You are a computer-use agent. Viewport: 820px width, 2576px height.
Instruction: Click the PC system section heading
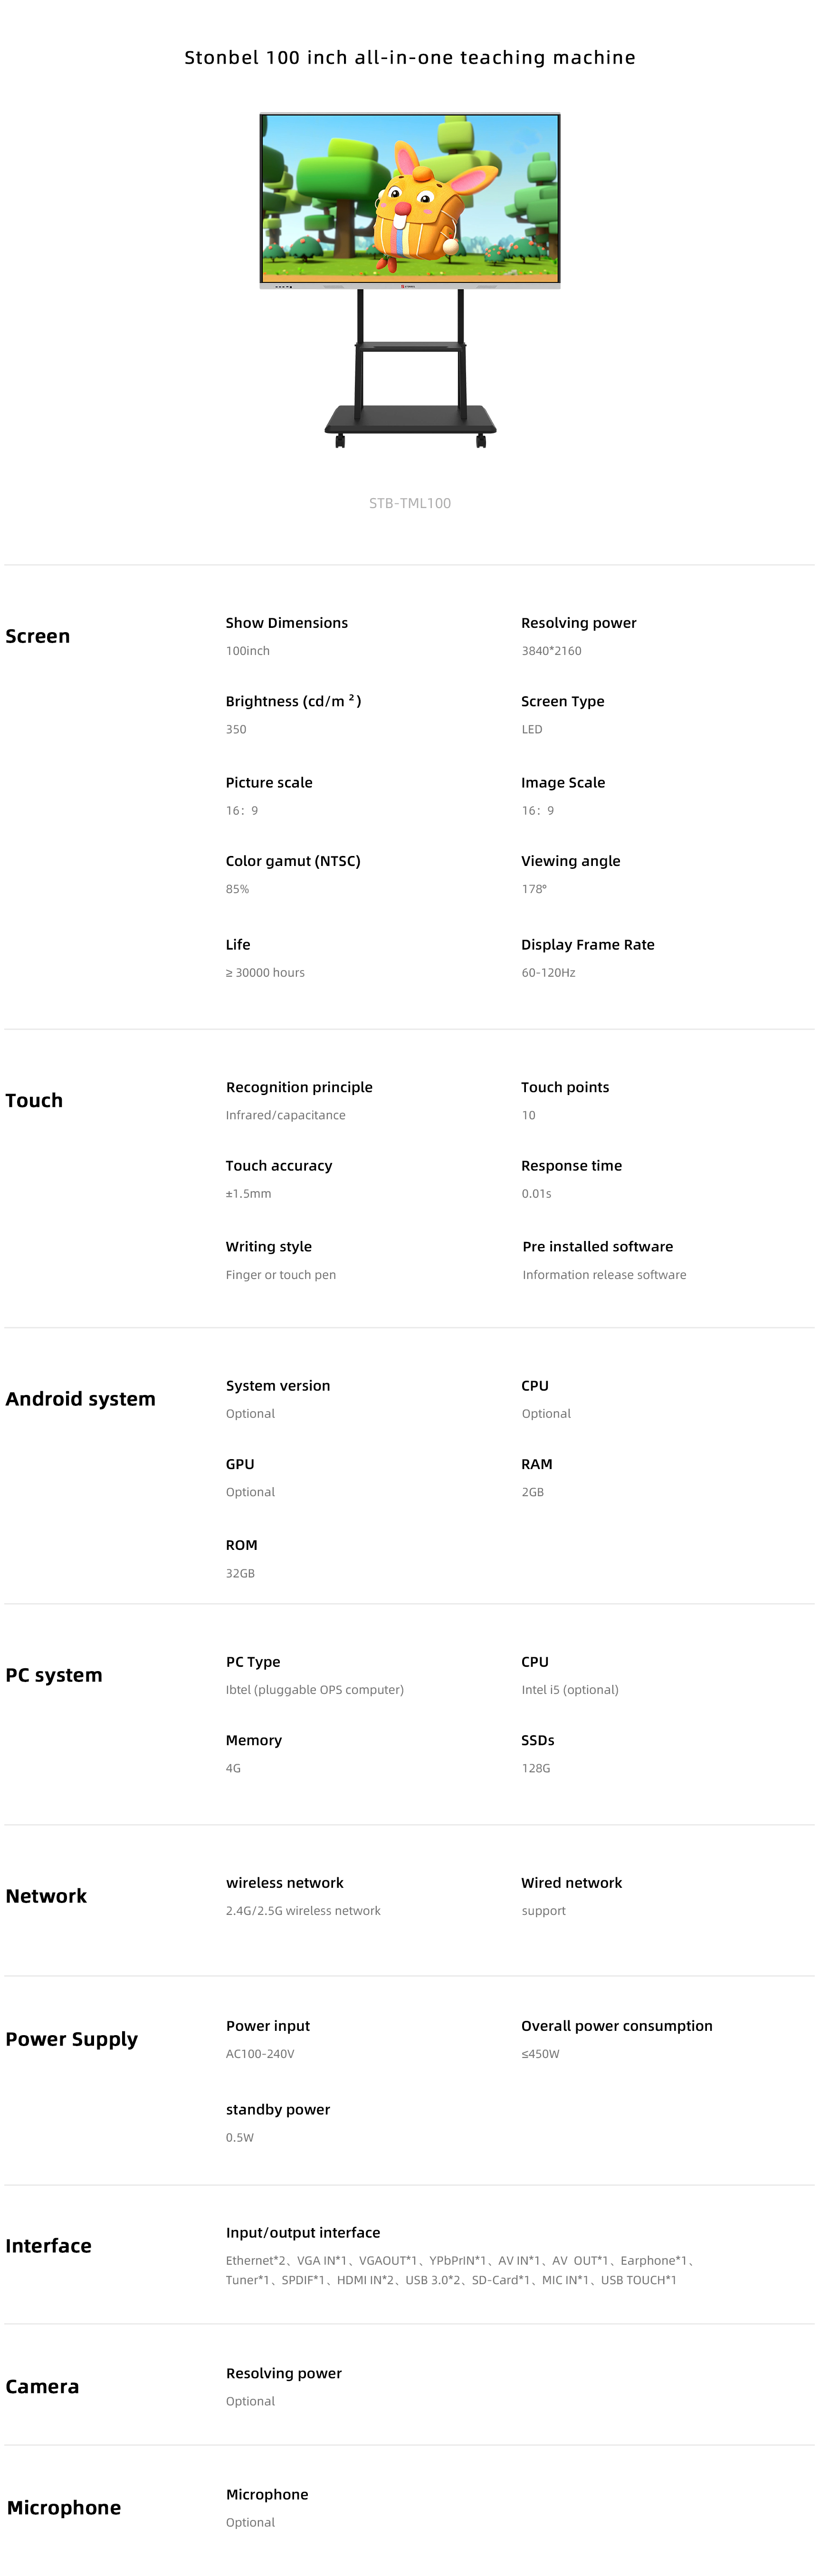pyautogui.click(x=54, y=1675)
